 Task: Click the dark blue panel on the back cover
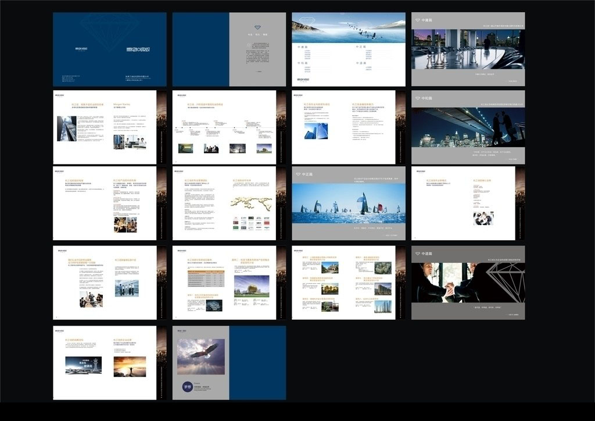point(257,362)
